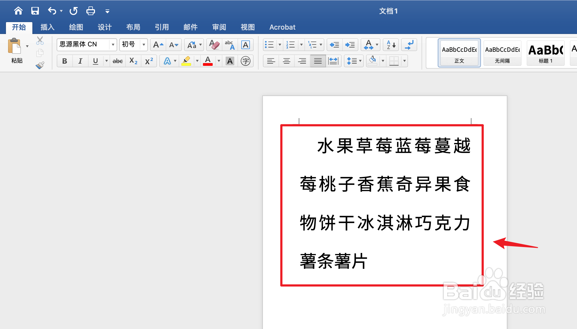Open the 视图 tab
Image resolution: width=577 pixels, height=329 pixels.
pos(248,27)
